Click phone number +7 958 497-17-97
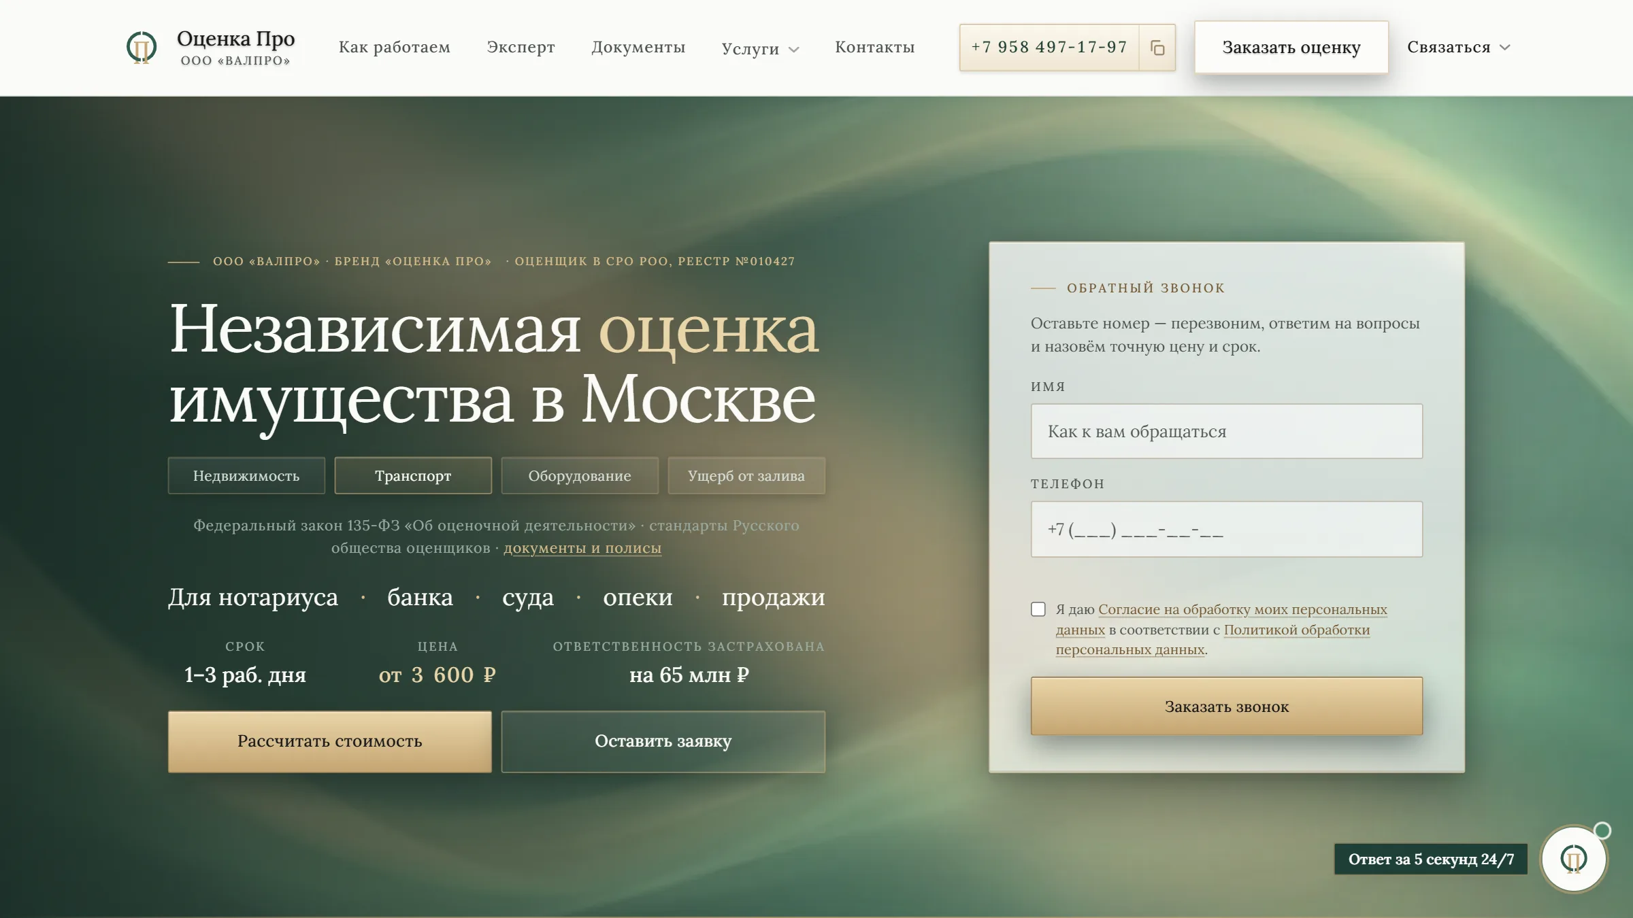1633x918 pixels. [1049, 48]
